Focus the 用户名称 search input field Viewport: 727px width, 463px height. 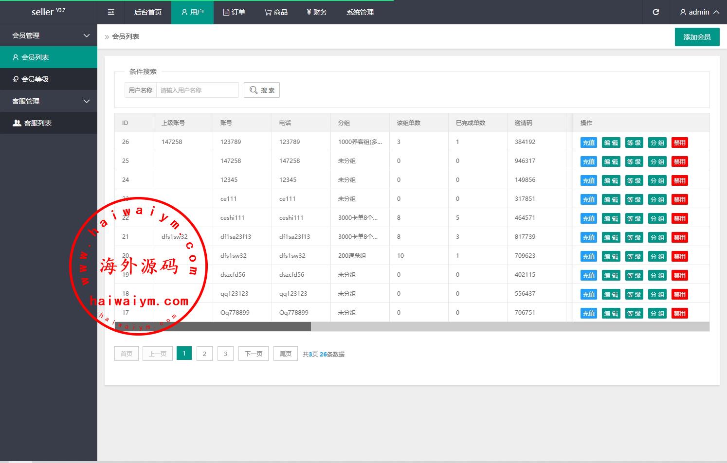click(197, 90)
